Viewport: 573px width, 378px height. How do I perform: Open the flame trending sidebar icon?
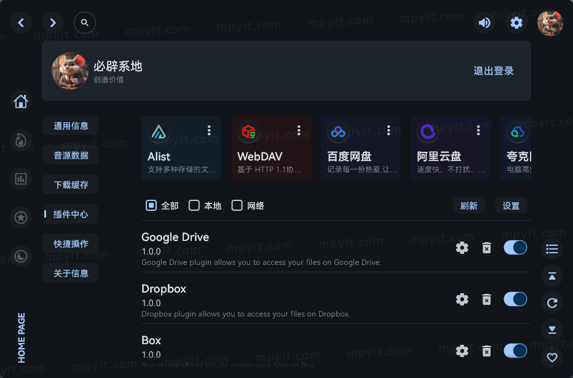(21, 140)
